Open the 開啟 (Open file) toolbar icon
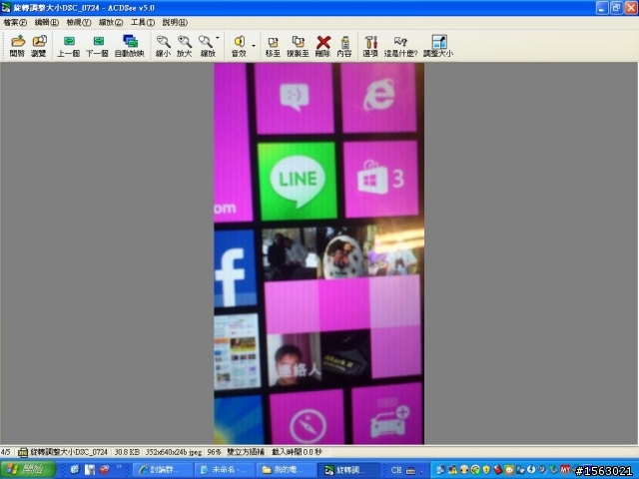The height and width of the screenshot is (479, 639). [x=18, y=46]
